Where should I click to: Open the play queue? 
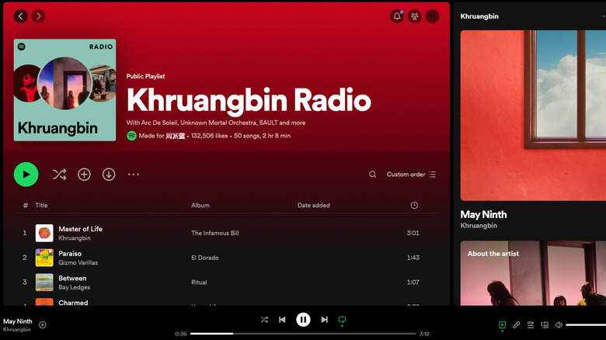pos(531,324)
